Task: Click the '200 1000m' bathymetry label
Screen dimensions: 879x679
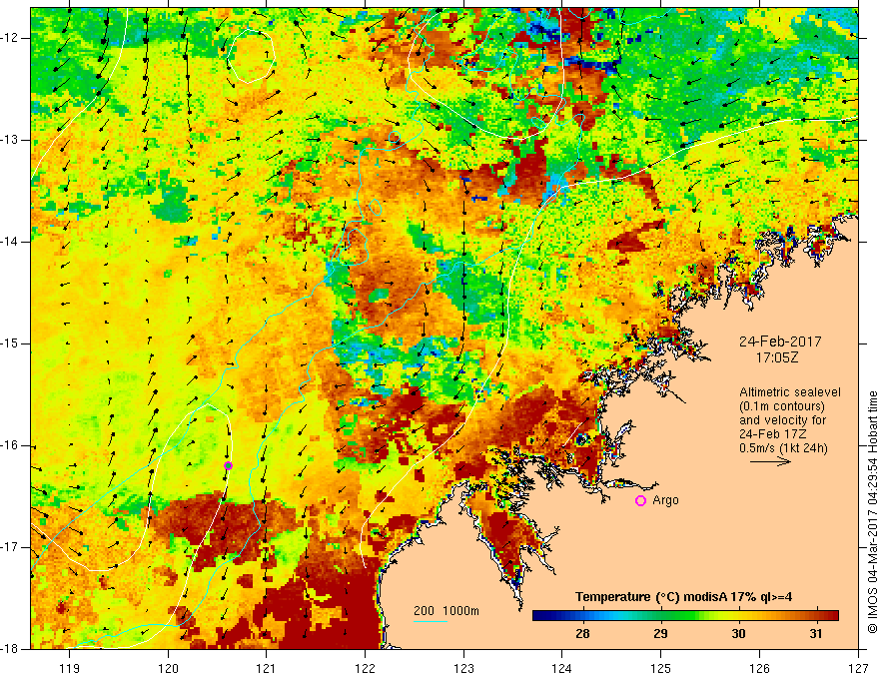Action: [446, 611]
